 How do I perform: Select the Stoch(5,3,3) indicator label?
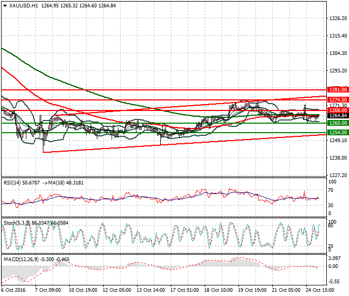tap(17, 223)
